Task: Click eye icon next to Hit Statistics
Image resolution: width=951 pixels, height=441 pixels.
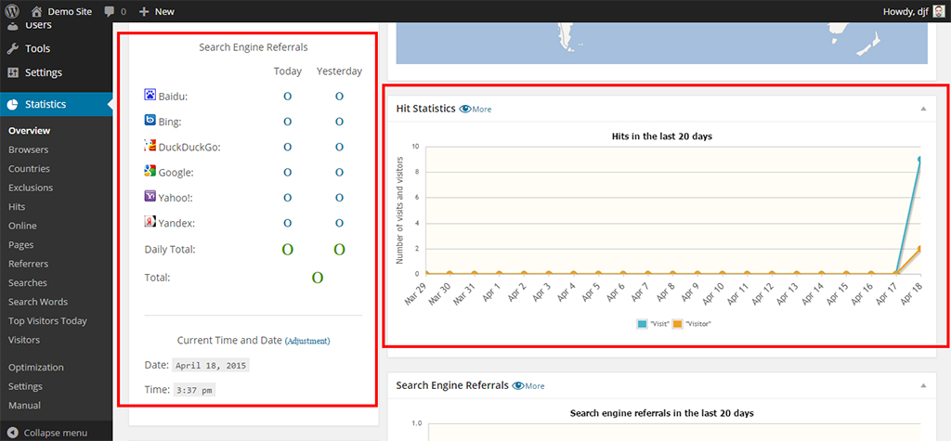Action: [465, 110]
